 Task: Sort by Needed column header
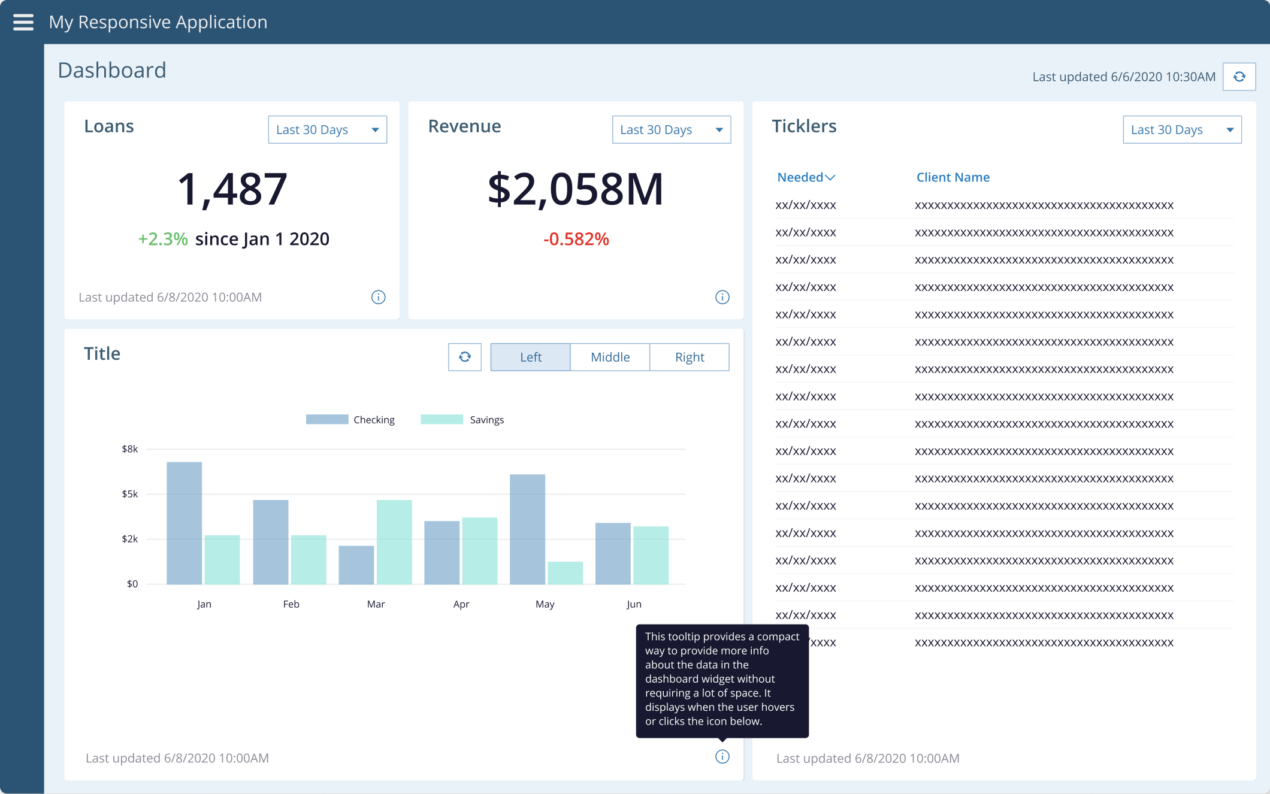point(800,177)
